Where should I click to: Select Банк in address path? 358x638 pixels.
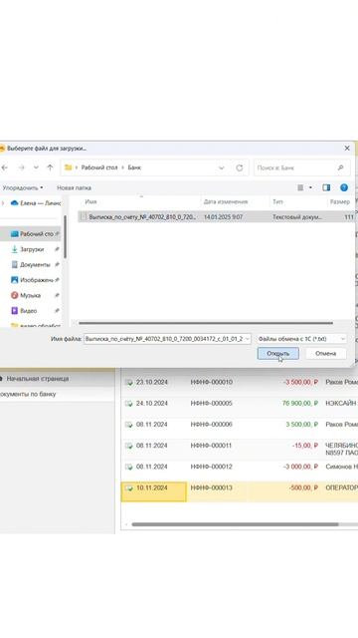tap(134, 167)
